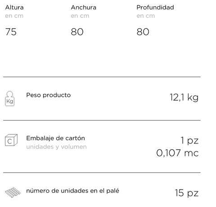
Task: Click en cm under Profundidad
Action: tap(146, 16)
